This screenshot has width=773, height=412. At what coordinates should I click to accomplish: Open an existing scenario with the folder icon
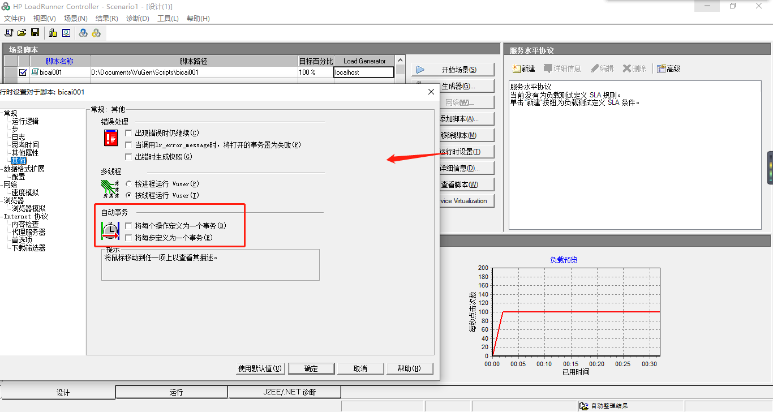tap(22, 32)
